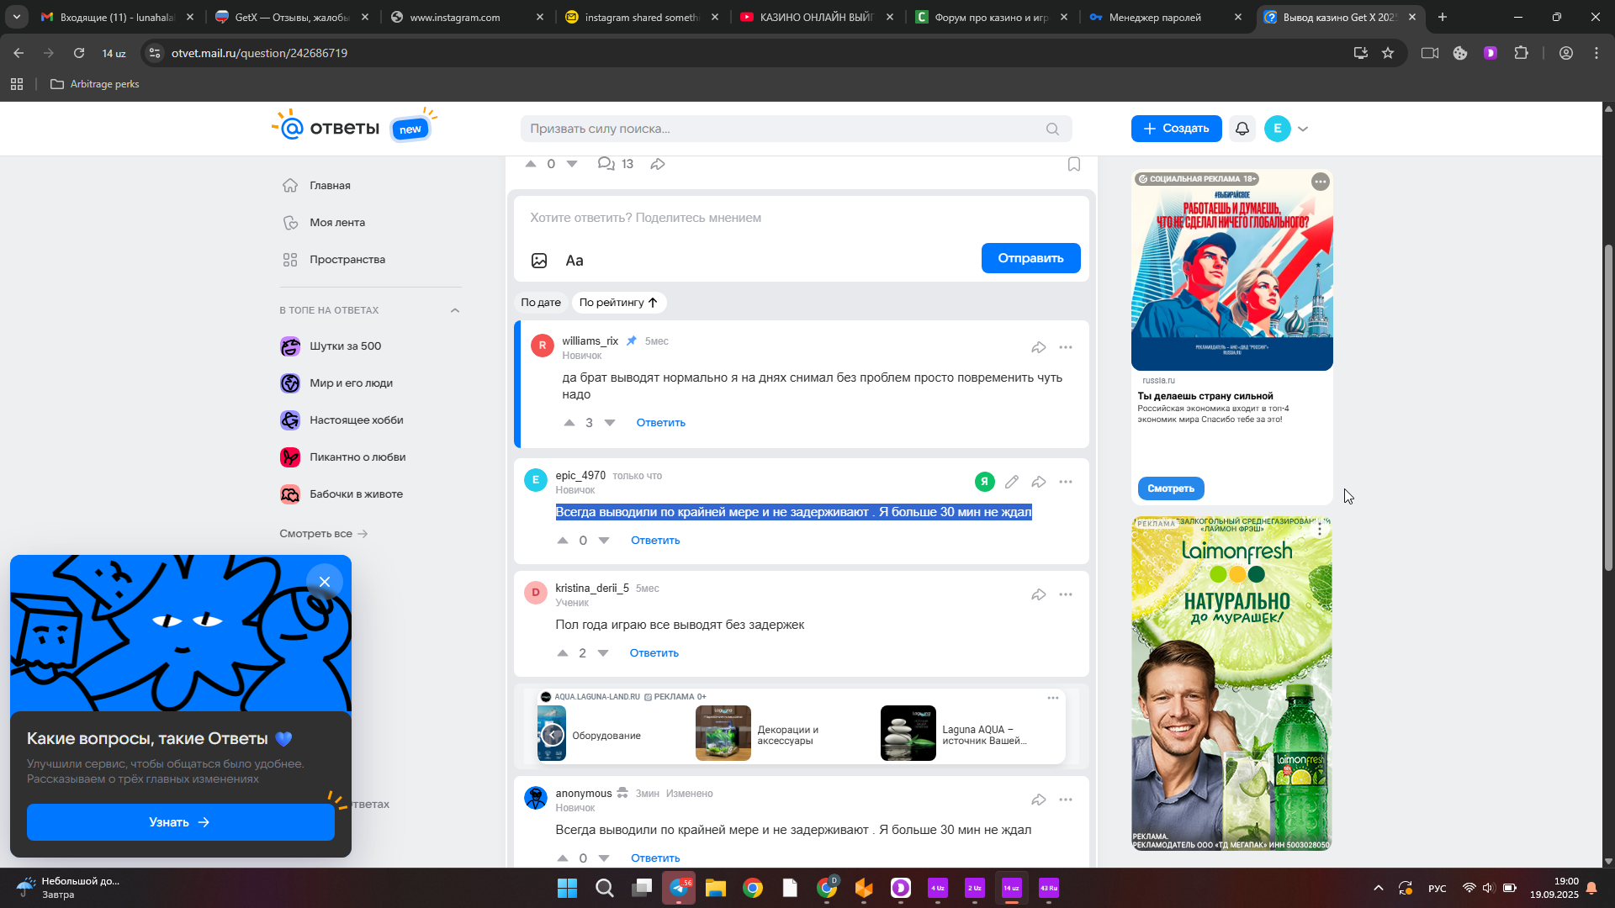
Task: Click the Узнать button in the popup
Action: point(180,822)
